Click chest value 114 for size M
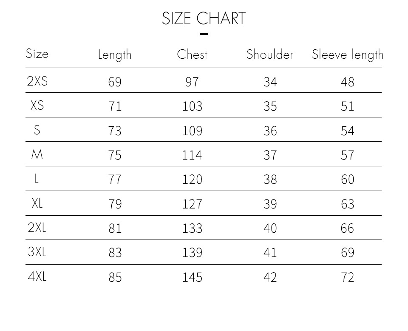Viewport: 408px width, 331px height. click(x=192, y=155)
